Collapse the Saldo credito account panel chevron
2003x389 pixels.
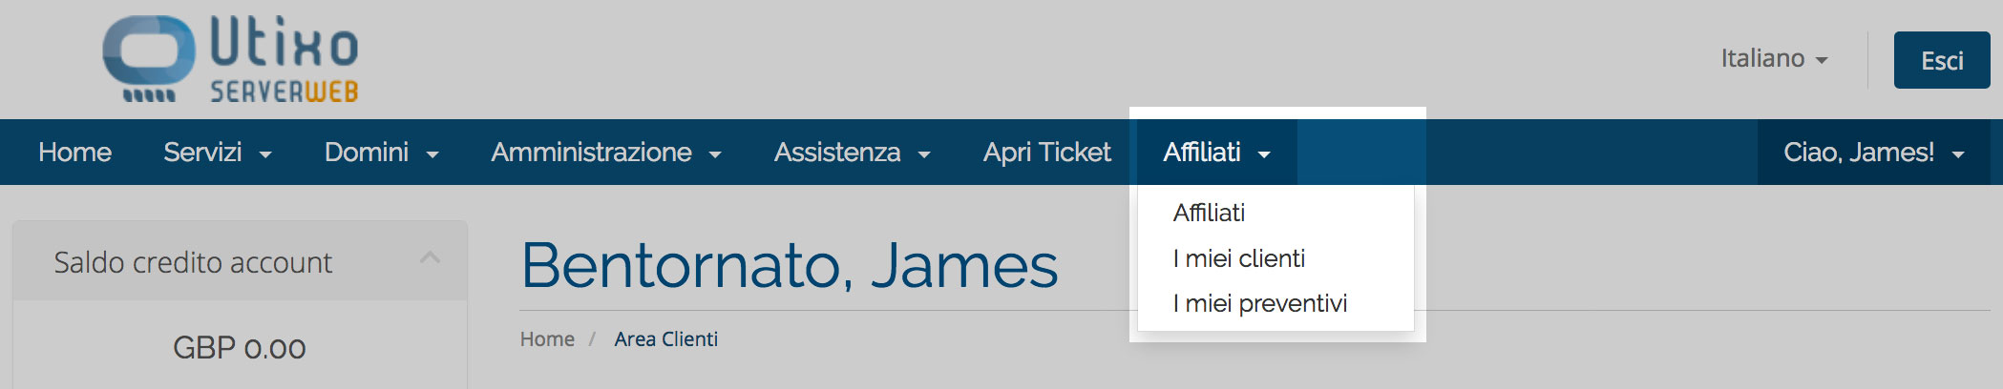pos(431,258)
